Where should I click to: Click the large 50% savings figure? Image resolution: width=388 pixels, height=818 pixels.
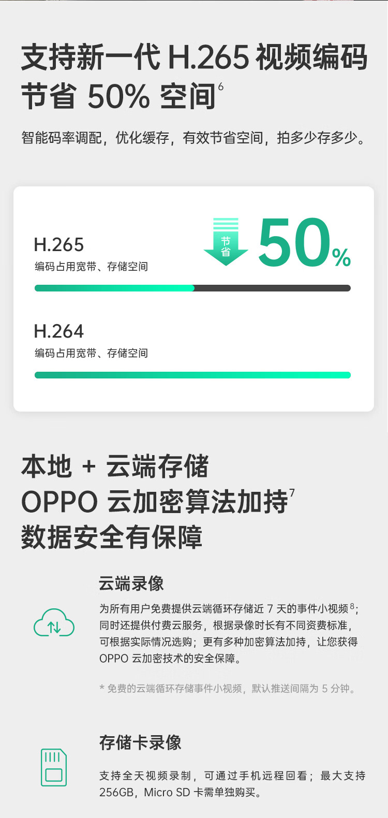coord(304,243)
